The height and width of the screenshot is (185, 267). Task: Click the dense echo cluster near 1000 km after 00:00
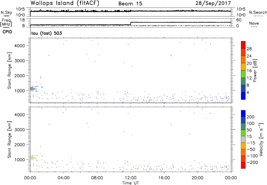34,88
